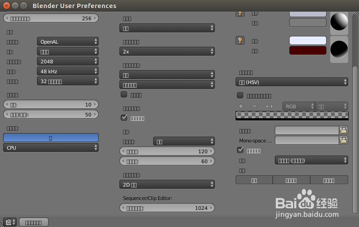Image resolution: width=359 pixels, height=227 pixels.
Task: Increase the 1024 slider with its right arrow
Action: pos(211,208)
